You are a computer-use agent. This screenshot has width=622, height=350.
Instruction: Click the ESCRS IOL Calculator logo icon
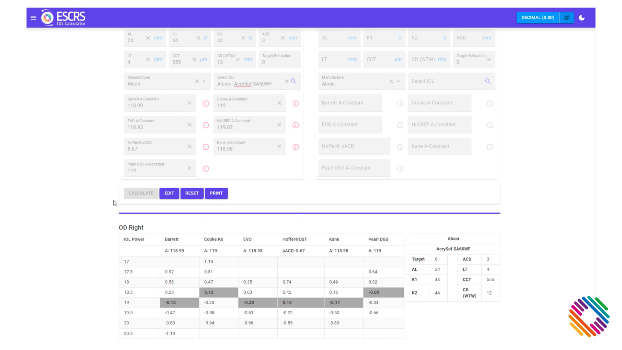pyautogui.click(x=47, y=17)
